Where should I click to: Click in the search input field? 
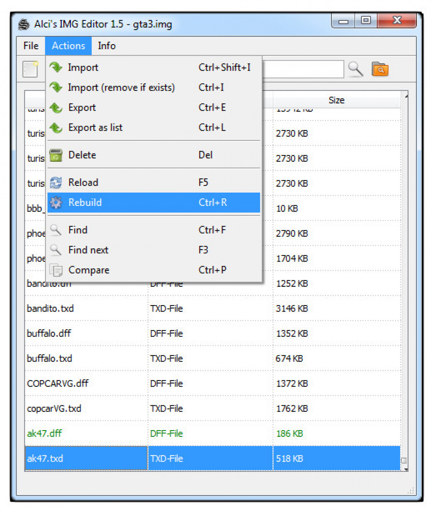[303, 69]
